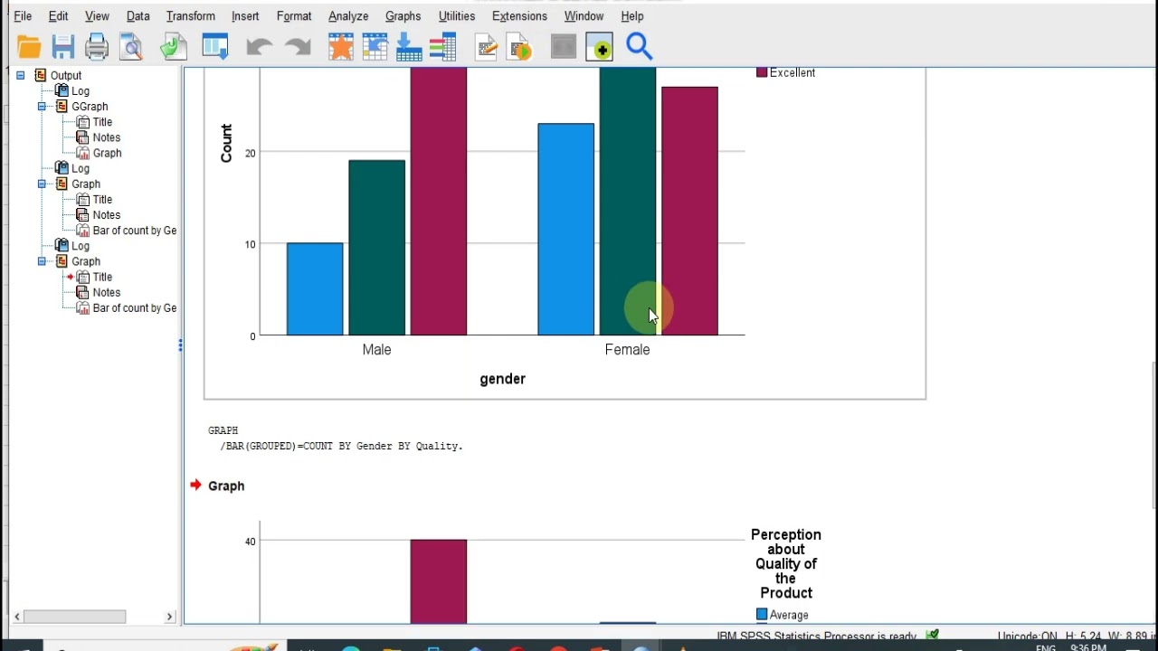Click the viewer's vertical scrollbar
The width and height of the screenshot is (1158, 651).
(x=1153, y=436)
